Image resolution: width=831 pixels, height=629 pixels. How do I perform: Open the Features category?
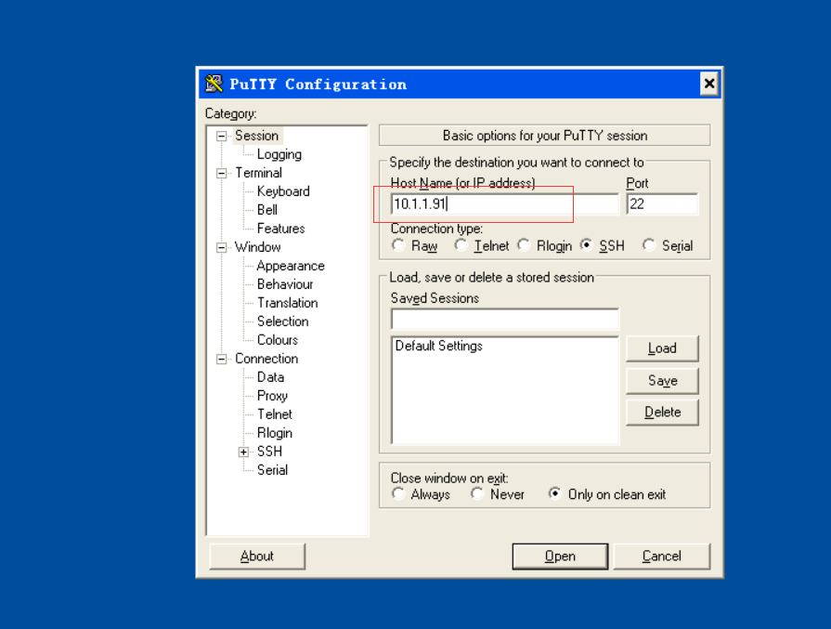(x=281, y=229)
